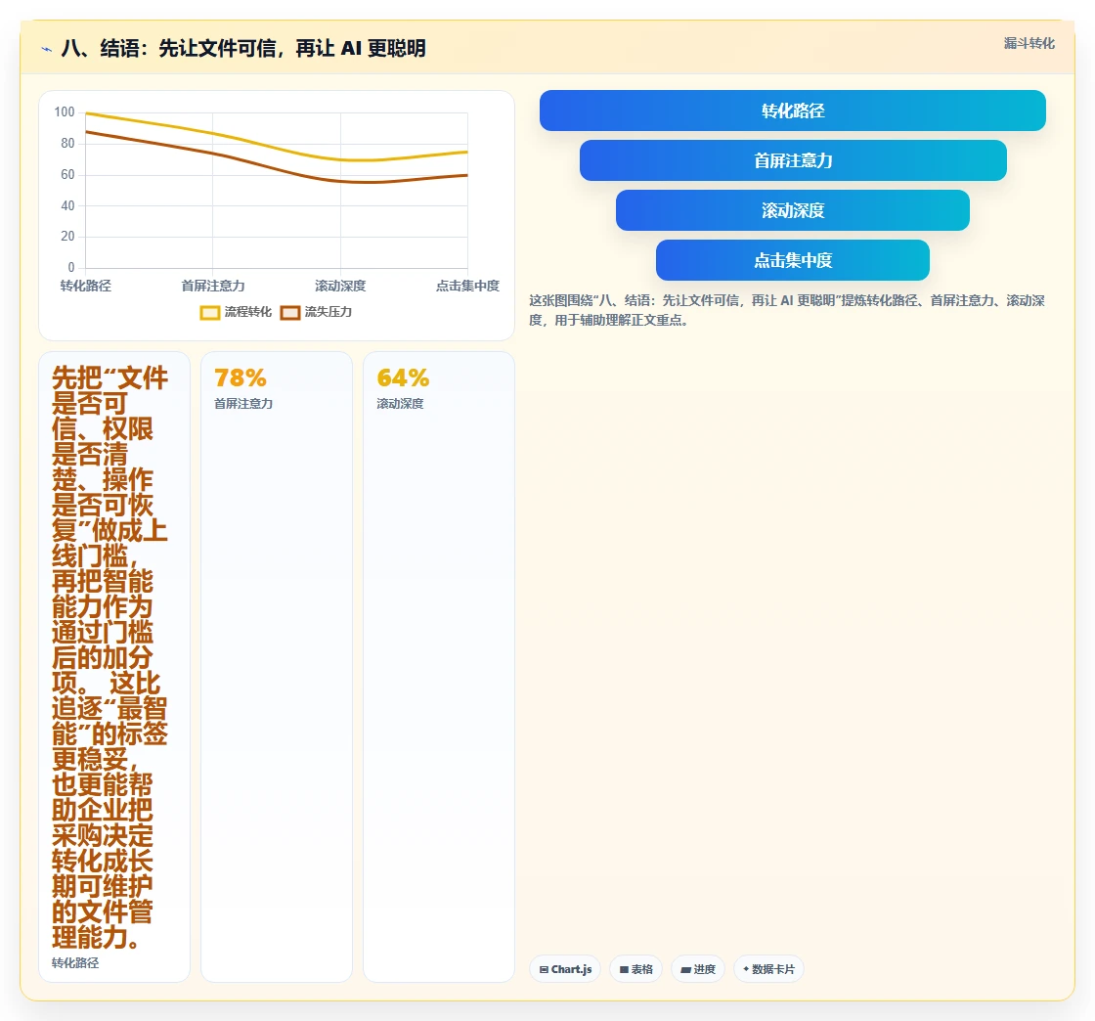Click the large brown summary text in the first card
The width and height of the screenshot is (1095, 1021).
(x=109, y=657)
